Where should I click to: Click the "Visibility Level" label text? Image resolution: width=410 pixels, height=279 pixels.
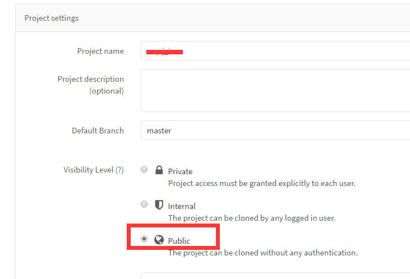tap(89, 170)
